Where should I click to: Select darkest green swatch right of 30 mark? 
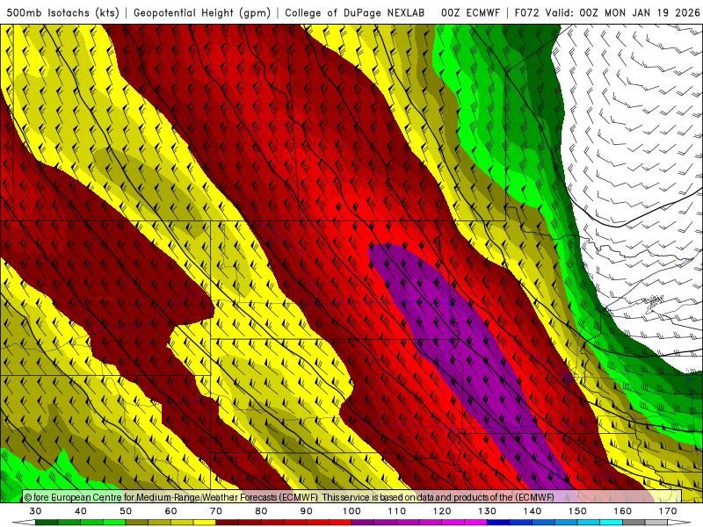coord(47,523)
